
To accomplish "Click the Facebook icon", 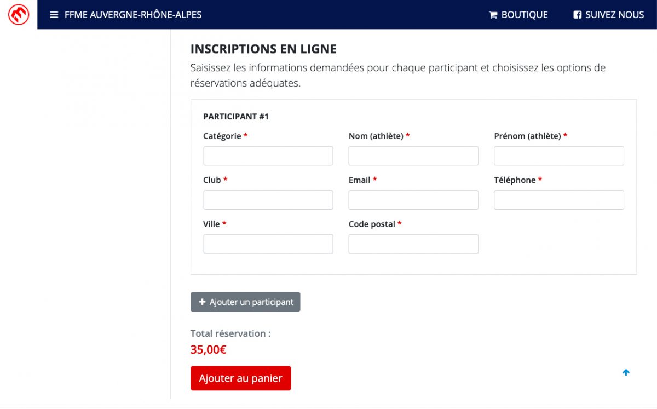I will point(577,15).
